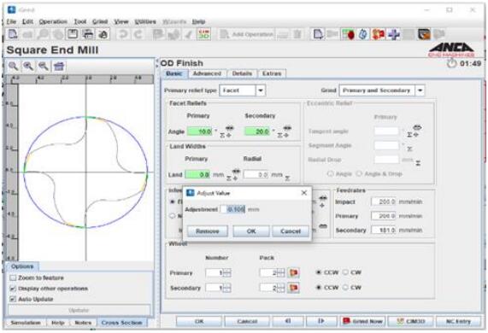Click the Undo arrow icon
The height and width of the screenshot is (333, 488).
click(x=123, y=34)
